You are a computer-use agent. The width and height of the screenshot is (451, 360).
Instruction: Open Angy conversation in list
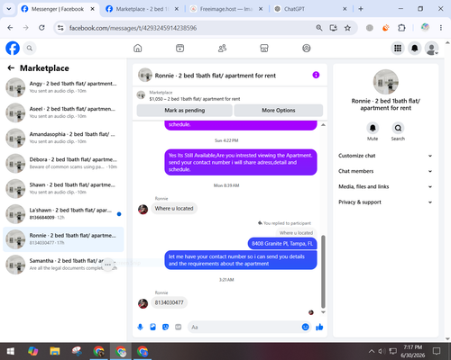tap(63, 87)
